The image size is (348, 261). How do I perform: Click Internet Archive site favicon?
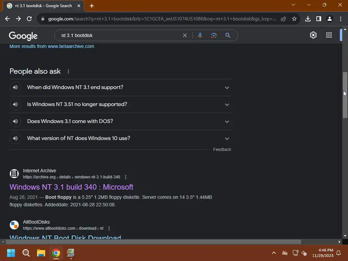(x=14, y=174)
